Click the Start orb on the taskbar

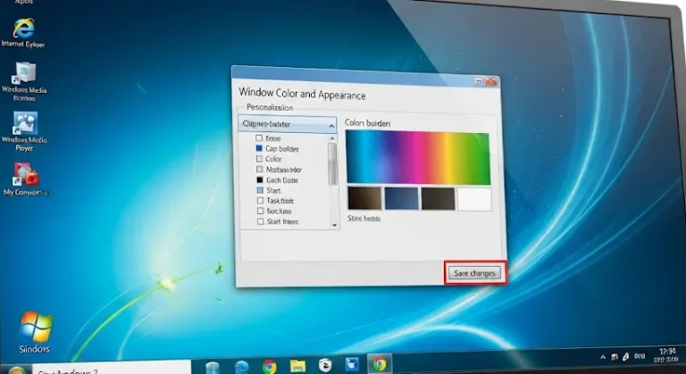point(17,370)
